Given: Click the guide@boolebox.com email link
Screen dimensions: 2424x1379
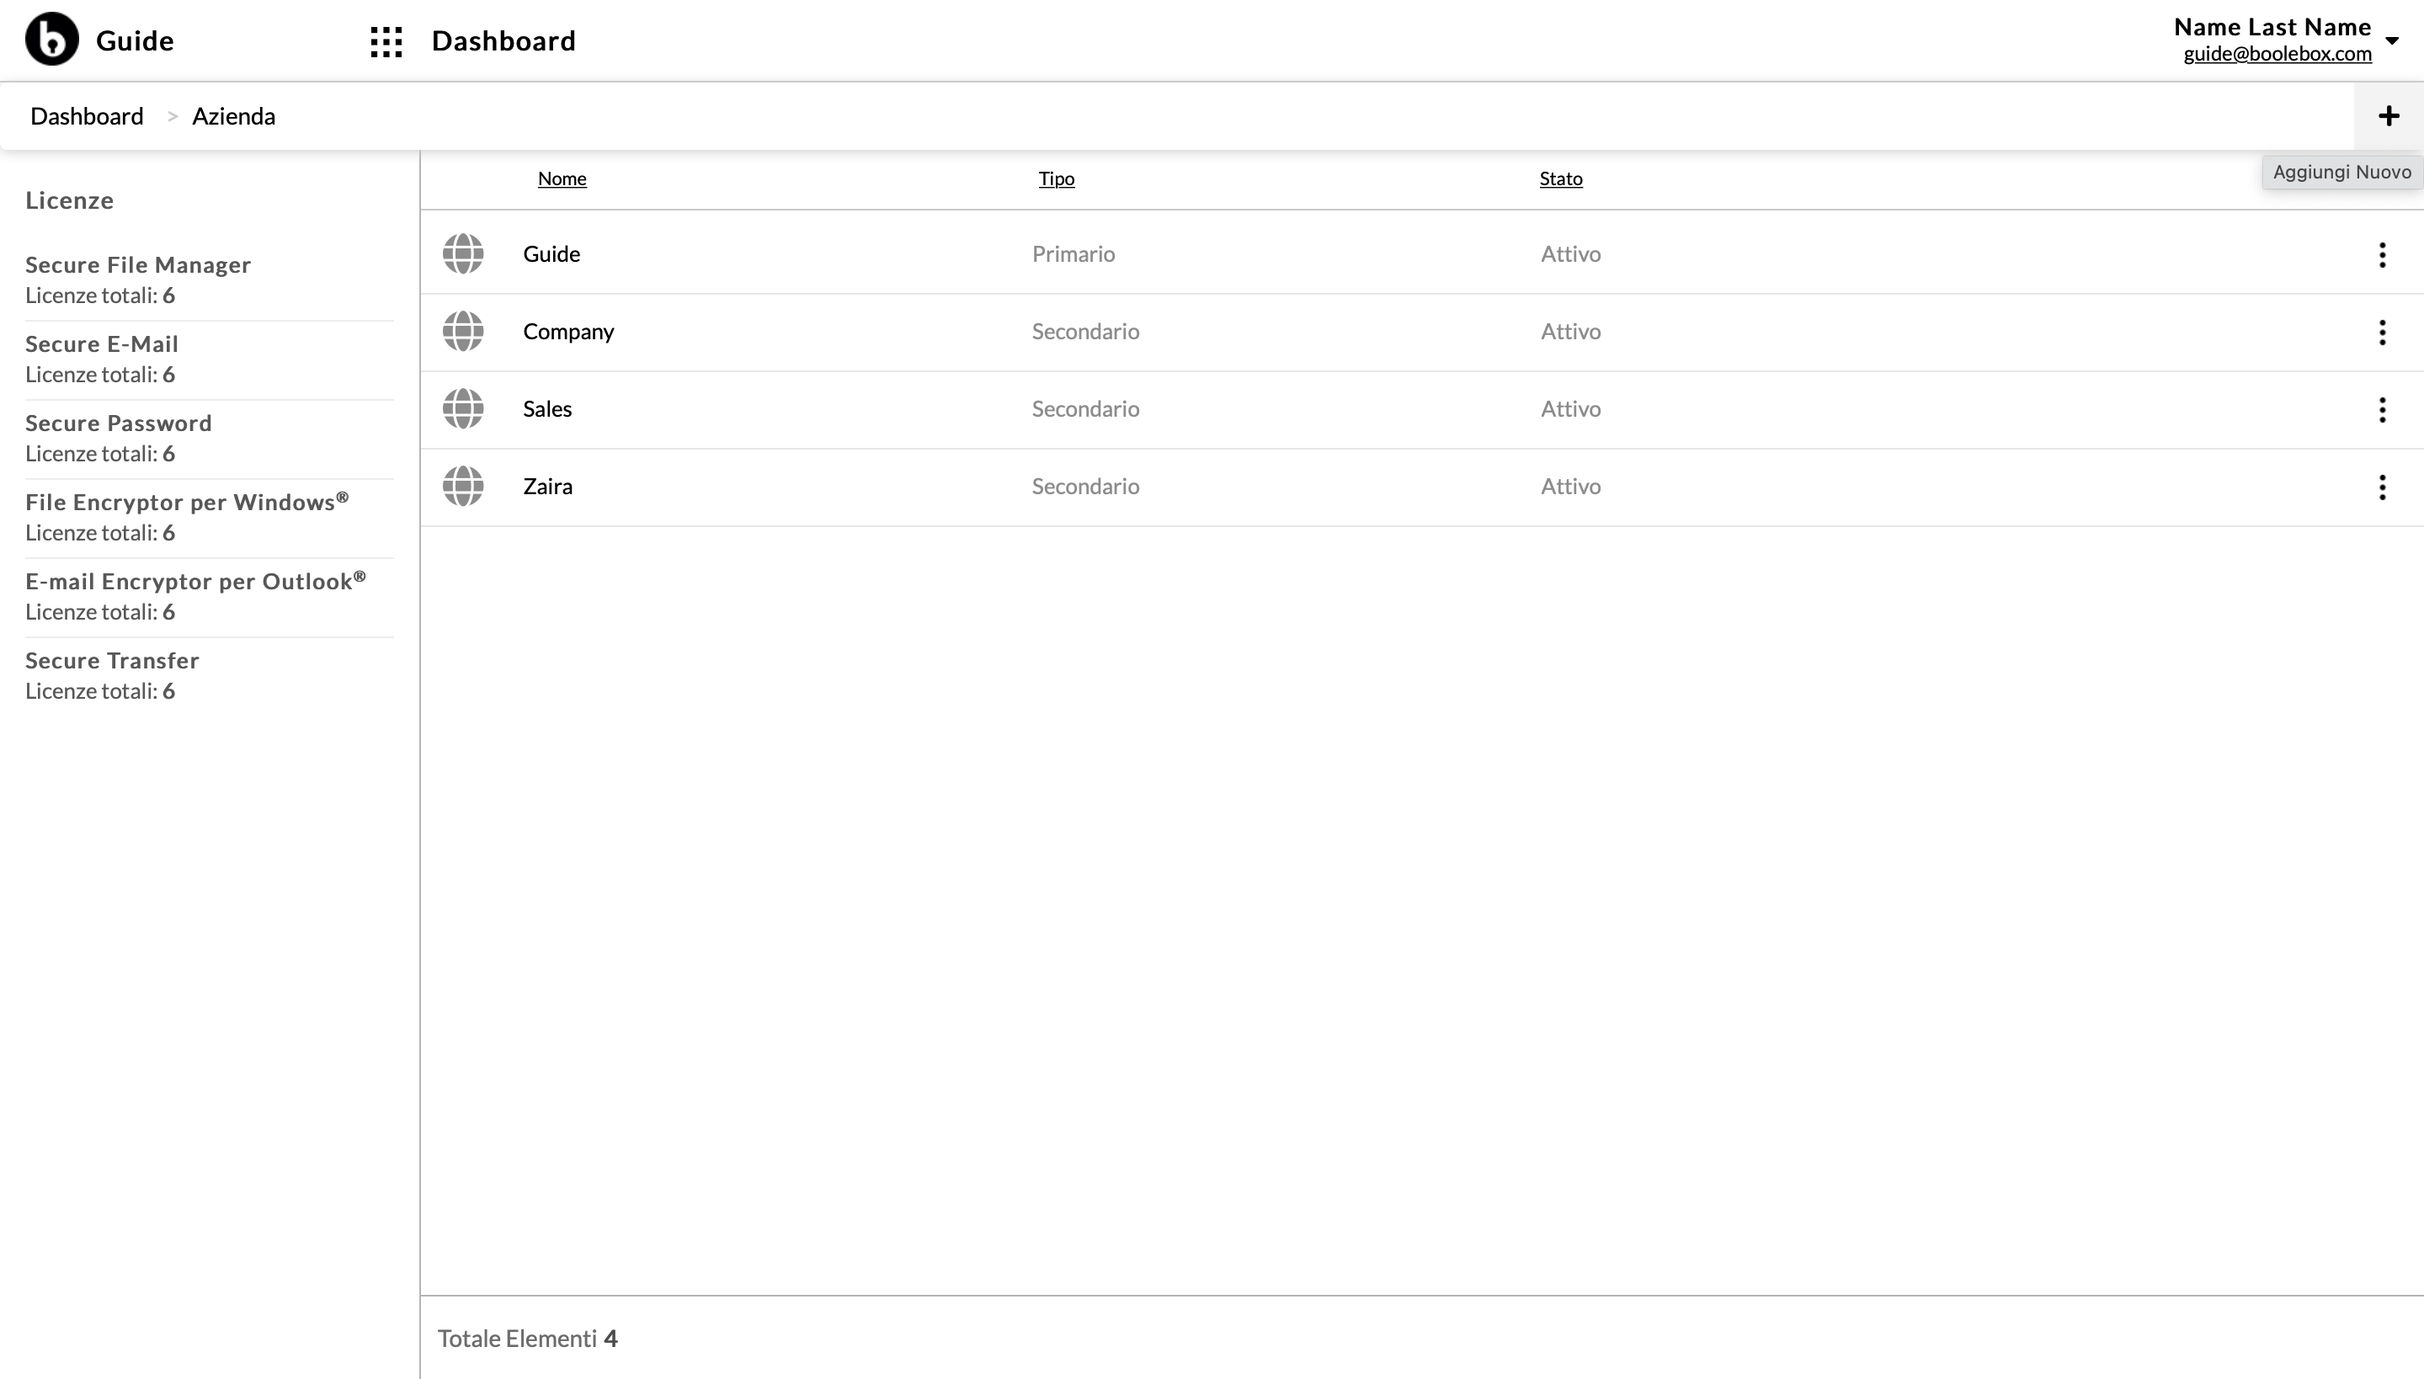Looking at the screenshot, I should 2277,54.
